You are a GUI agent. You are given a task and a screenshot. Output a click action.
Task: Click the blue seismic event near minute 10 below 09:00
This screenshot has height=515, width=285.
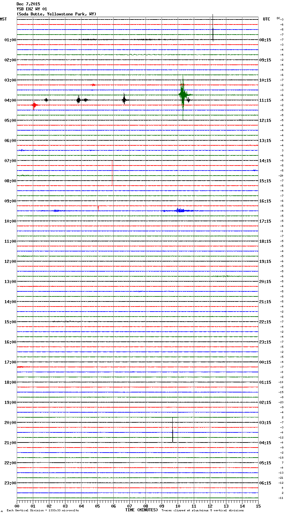[x=180, y=211]
